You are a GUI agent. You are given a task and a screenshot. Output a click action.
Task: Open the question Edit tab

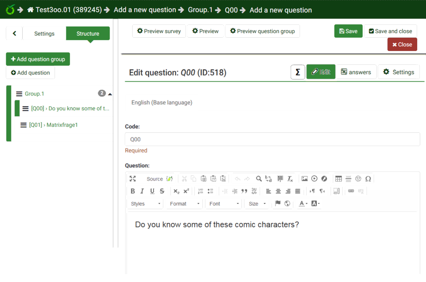coord(321,72)
